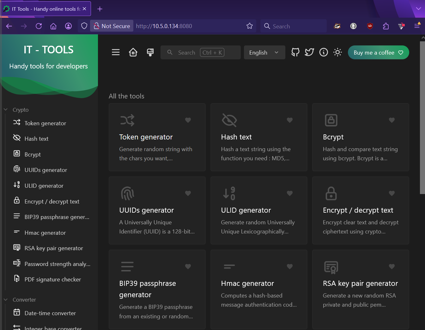Image resolution: width=425 pixels, height=330 pixels.
Task: Click the About info icon
Action: click(x=324, y=52)
